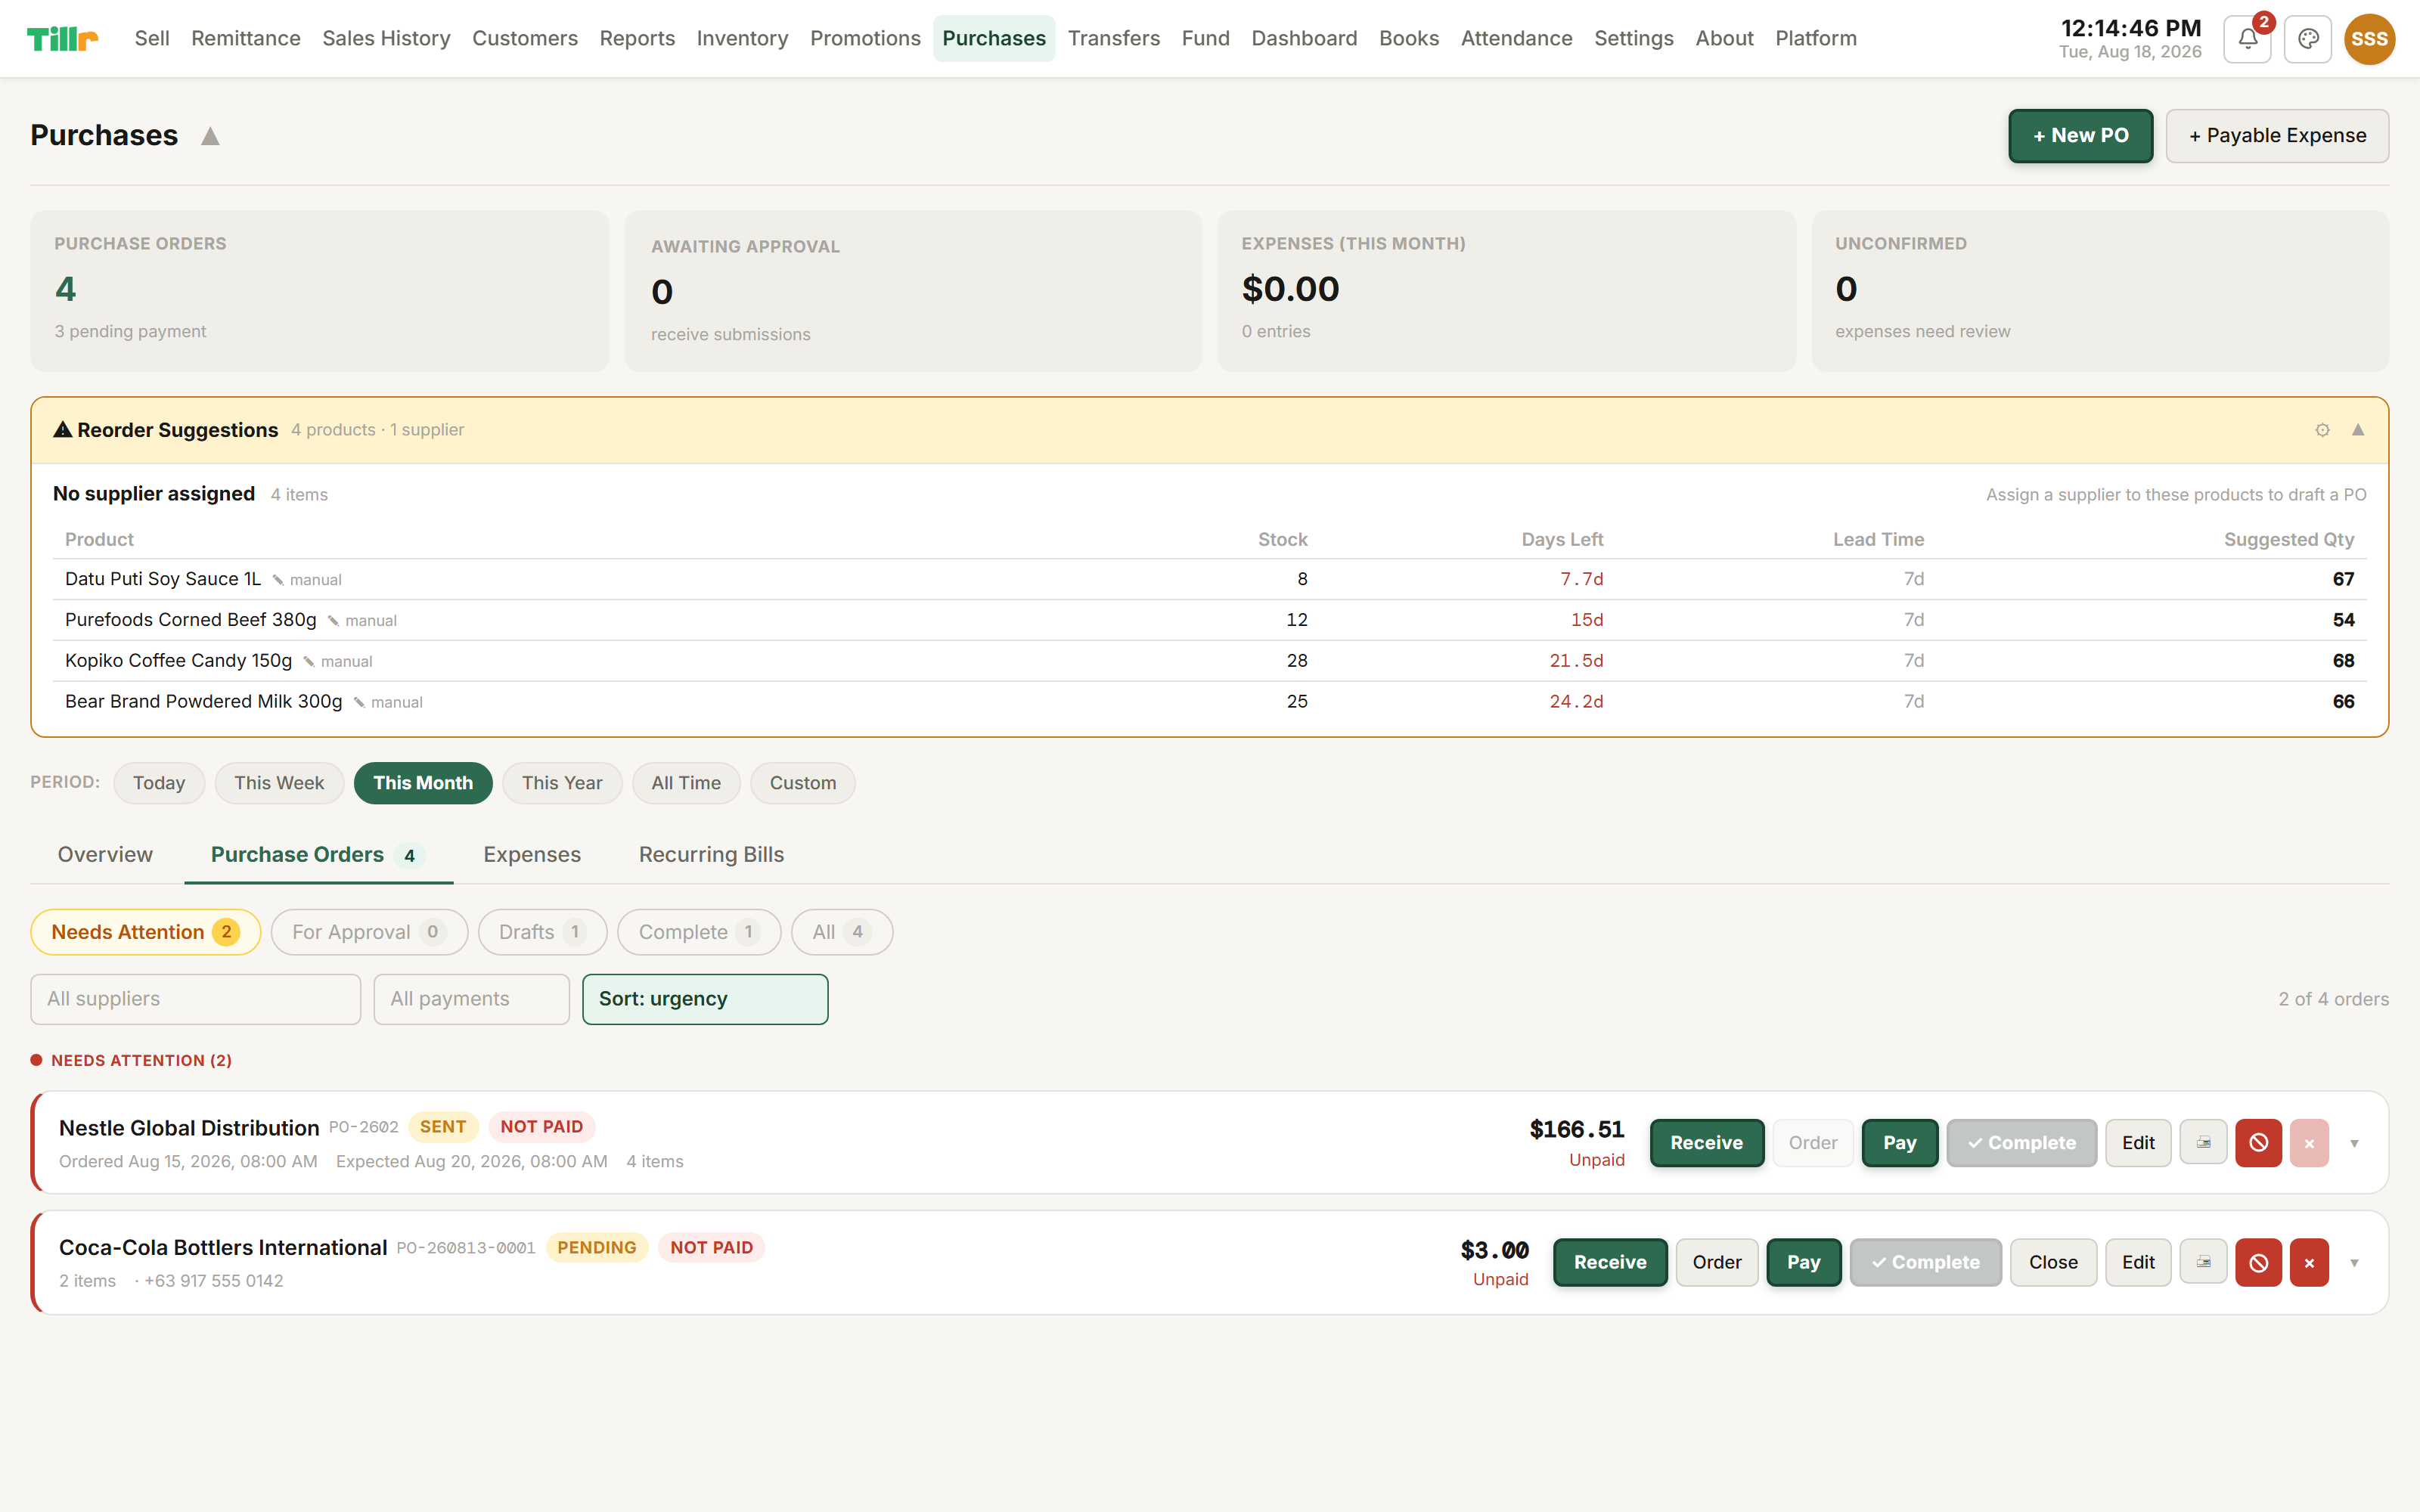Open Settings in top navigation

tap(1634, 39)
